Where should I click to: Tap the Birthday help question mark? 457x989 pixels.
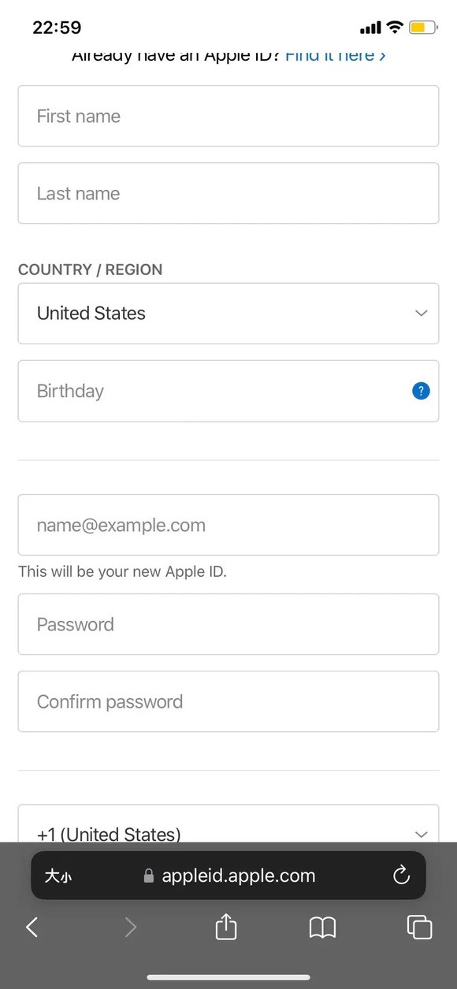421,390
